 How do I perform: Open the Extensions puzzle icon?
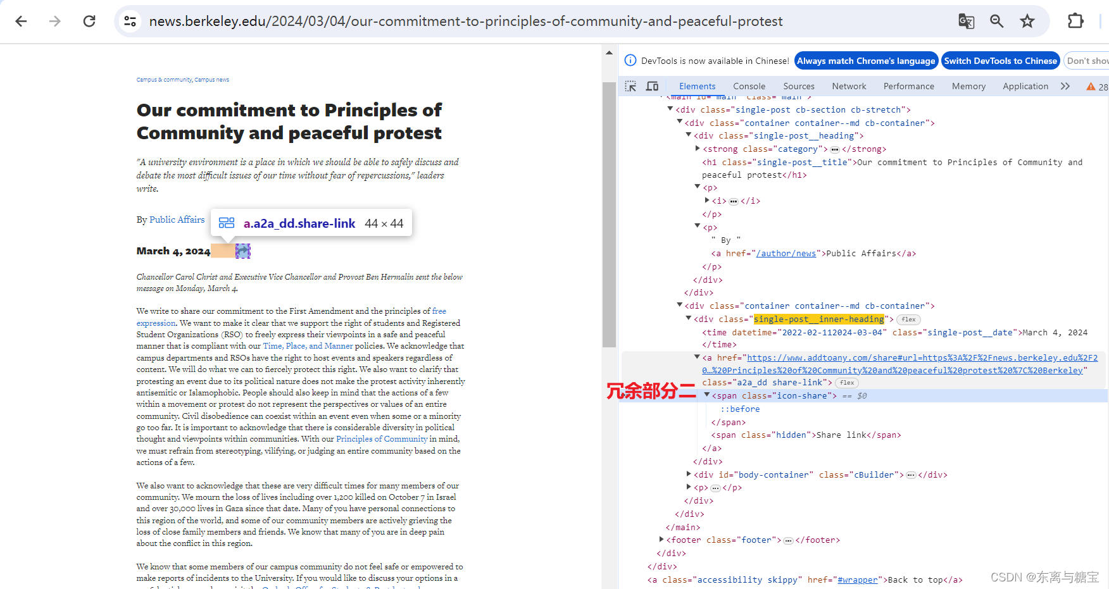point(1075,22)
